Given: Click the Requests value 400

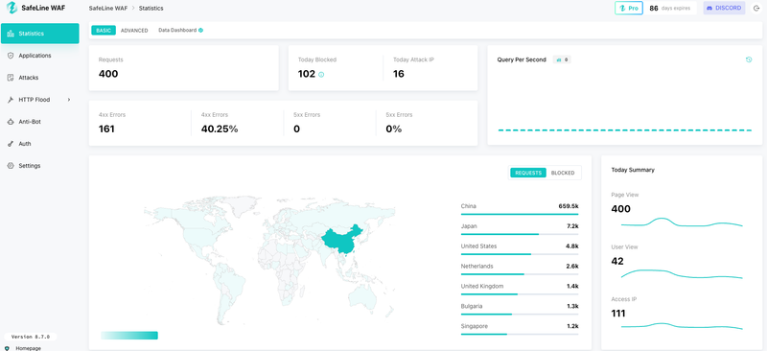Looking at the screenshot, I should coord(108,75).
